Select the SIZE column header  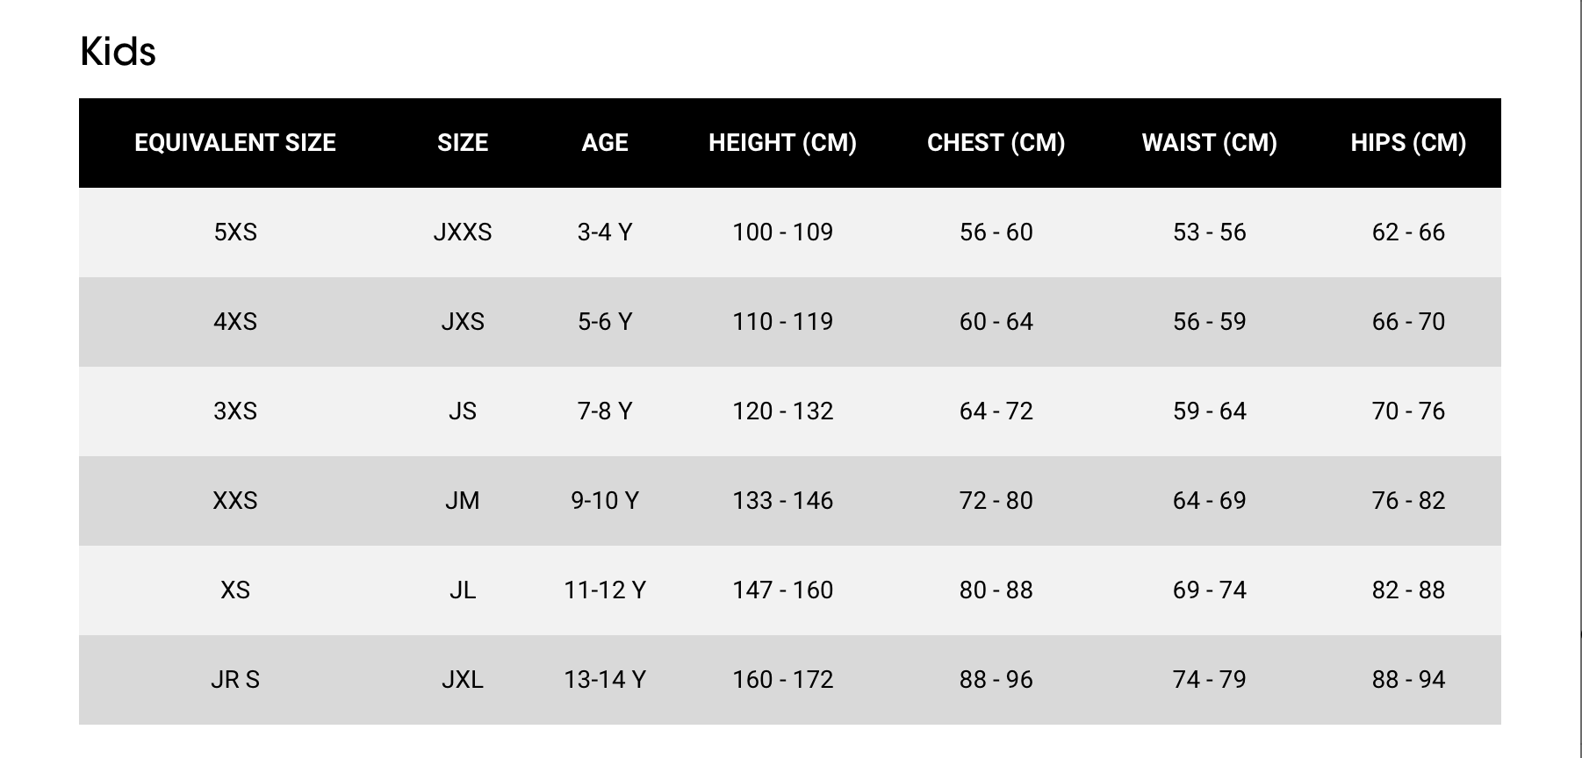pyautogui.click(x=463, y=143)
